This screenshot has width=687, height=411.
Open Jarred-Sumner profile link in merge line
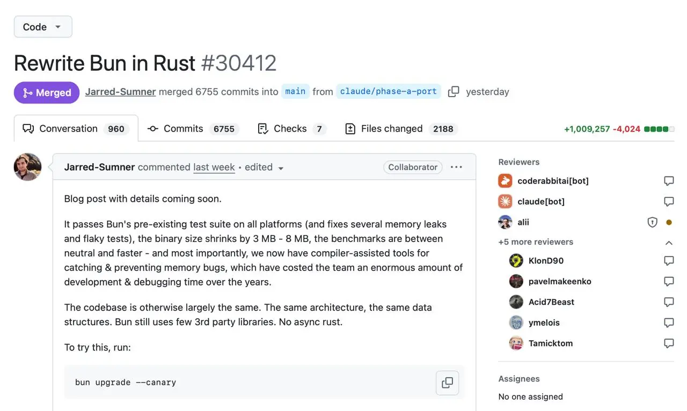pos(121,92)
